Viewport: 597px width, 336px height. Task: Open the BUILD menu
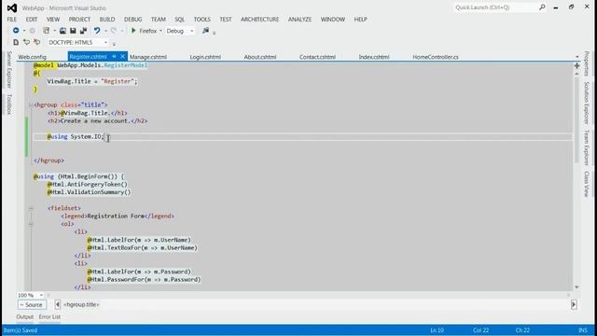click(107, 19)
